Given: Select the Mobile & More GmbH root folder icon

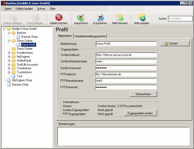Looking at the screenshot, I should 9,29.
